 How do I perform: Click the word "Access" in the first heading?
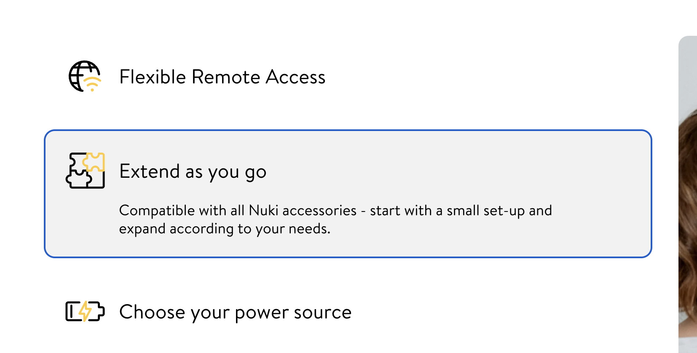(295, 77)
